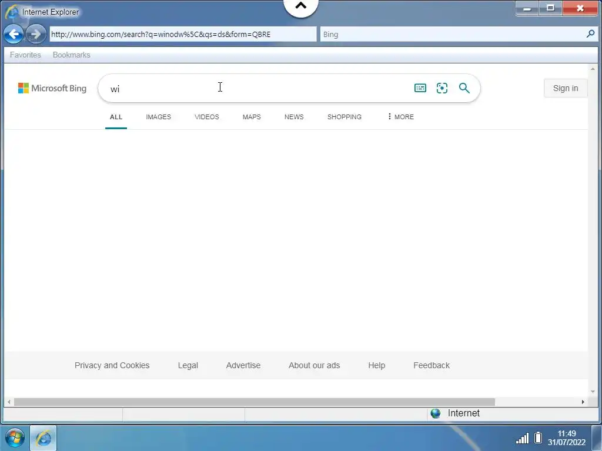
Task: Click the Internet zone globe icon
Action: [x=436, y=413]
